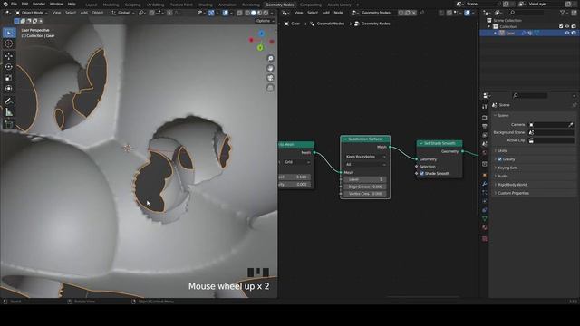Switch to the Layout workspace tab
Viewport: 580px width, 326px height.
pyautogui.click(x=91, y=5)
